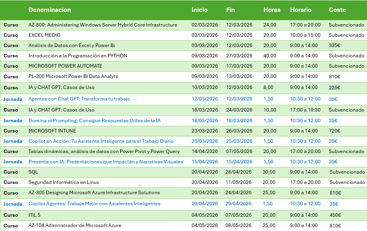The width and height of the screenshot is (367, 231).
Task: Click the Coste column header
Action: coord(337,10)
